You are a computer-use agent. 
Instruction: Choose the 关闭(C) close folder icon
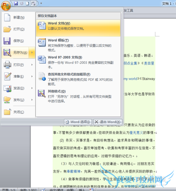click(7, 112)
